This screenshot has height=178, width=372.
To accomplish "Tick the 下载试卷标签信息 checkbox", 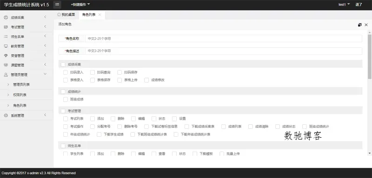I will [146, 127].
